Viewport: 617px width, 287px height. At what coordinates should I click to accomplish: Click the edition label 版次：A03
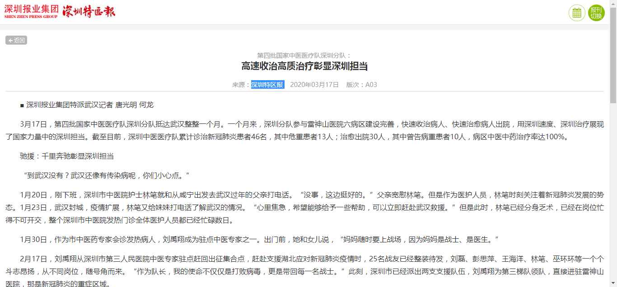pos(361,85)
